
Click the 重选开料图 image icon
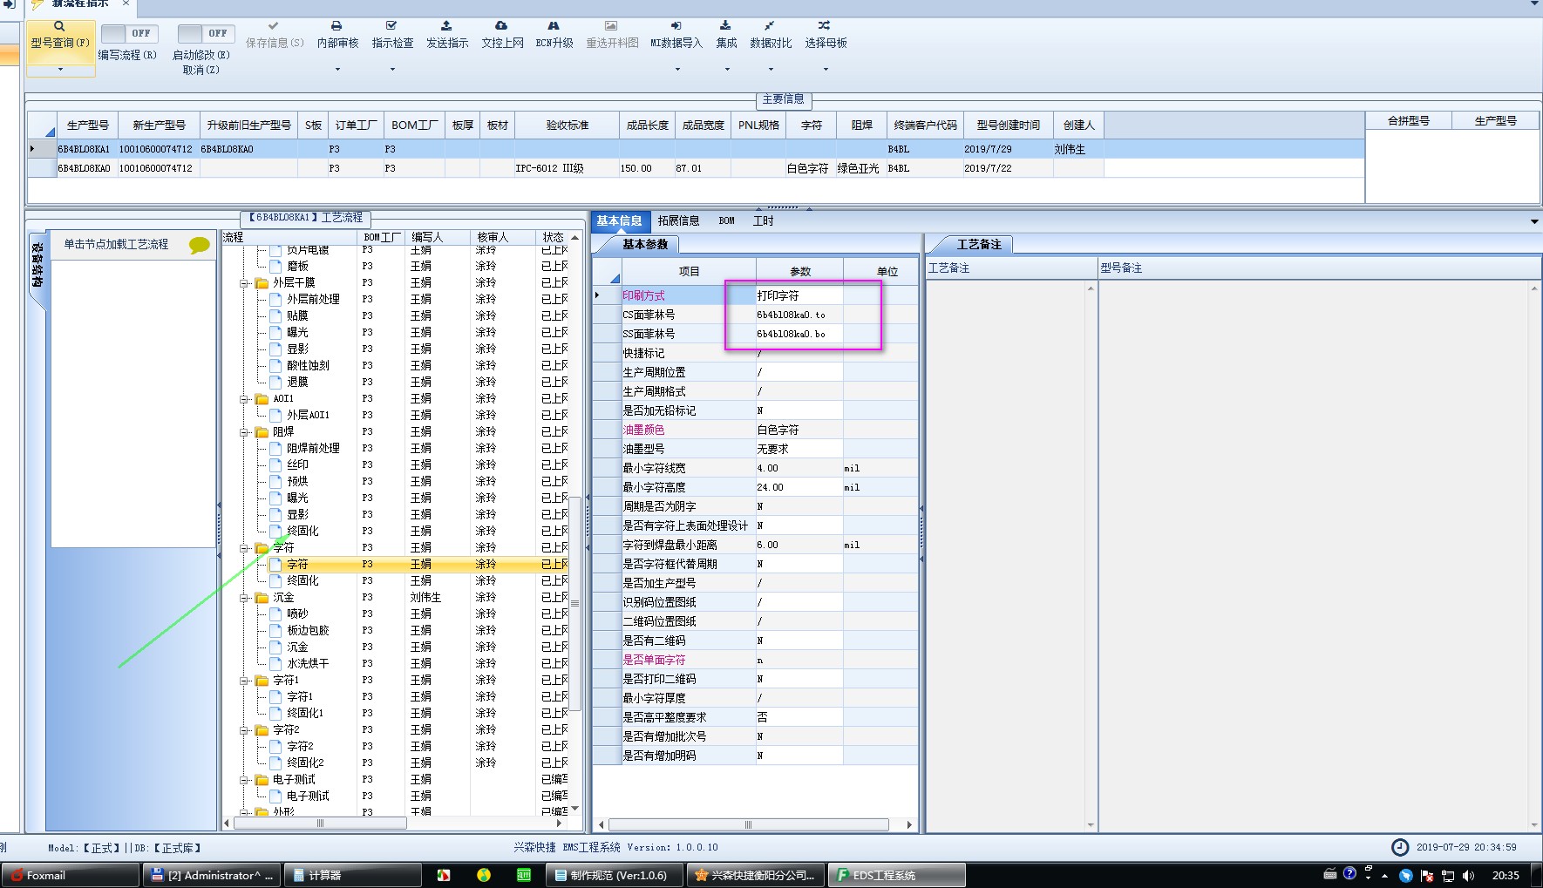point(611,26)
